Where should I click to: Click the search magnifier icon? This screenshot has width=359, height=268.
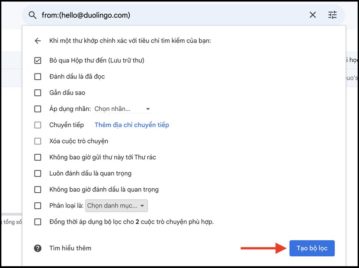[x=32, y=15]
